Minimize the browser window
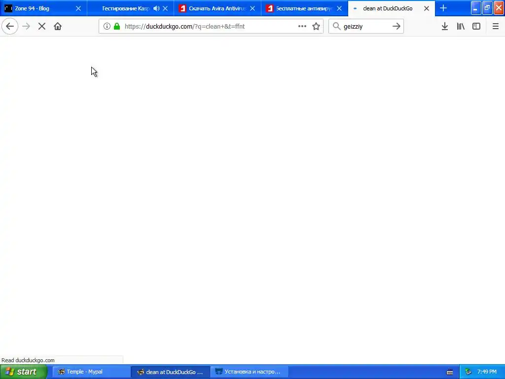The width and height of the screenshot is (505, 379). point(476,8)
